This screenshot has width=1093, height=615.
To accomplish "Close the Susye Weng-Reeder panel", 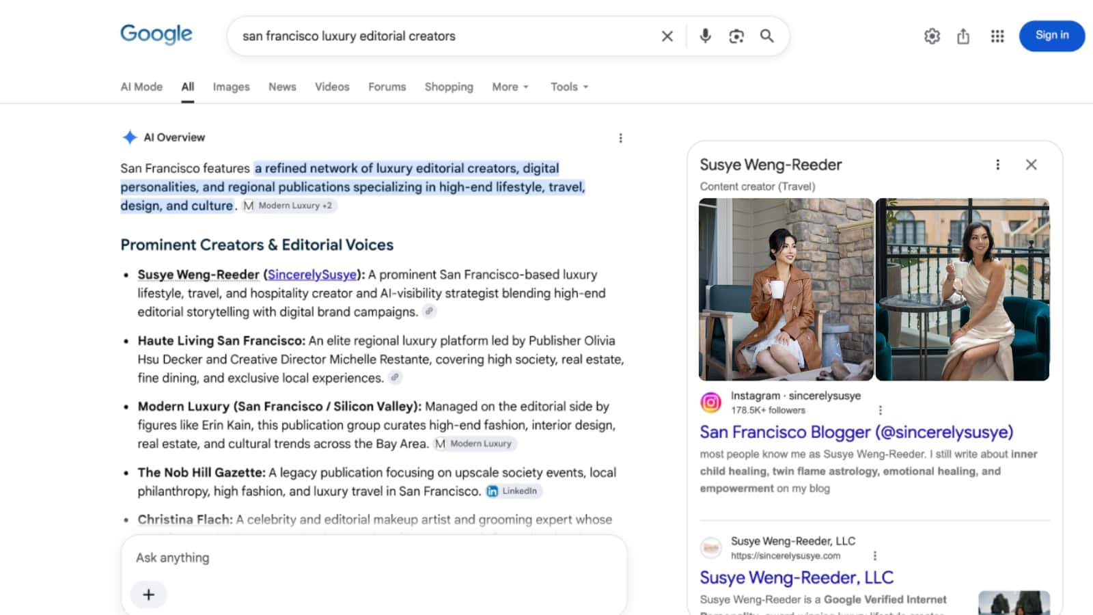I will [1032, 165].
